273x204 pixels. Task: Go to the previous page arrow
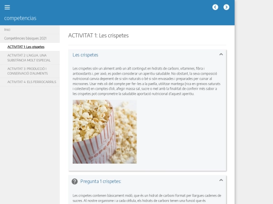[215, 7]
